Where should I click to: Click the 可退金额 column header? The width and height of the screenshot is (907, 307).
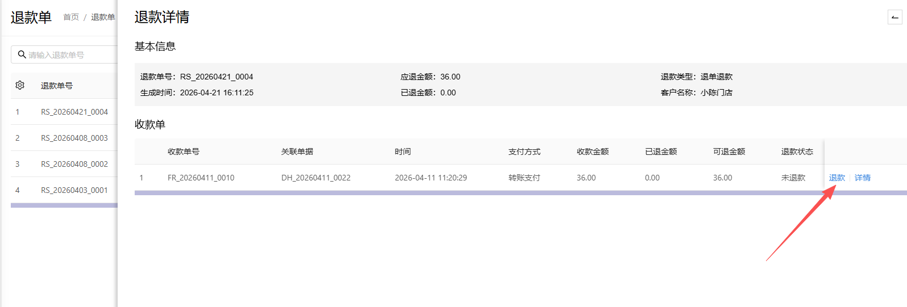point(729,152)
